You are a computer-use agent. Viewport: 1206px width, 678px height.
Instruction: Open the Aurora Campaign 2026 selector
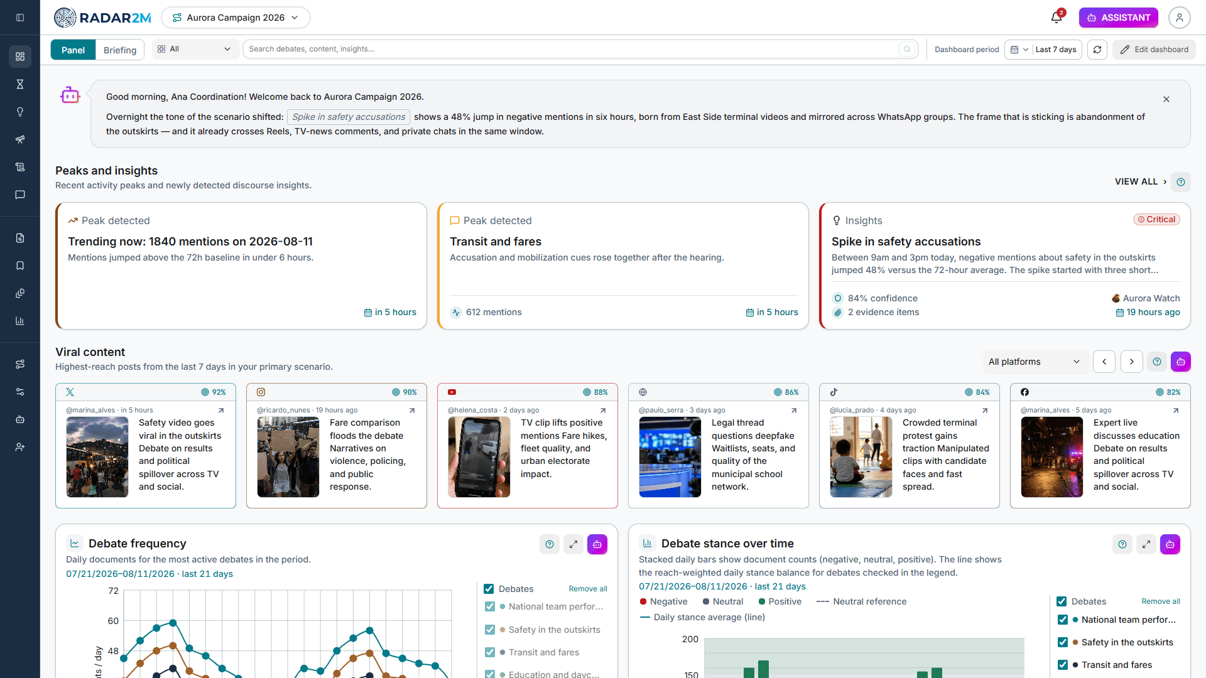236,18
